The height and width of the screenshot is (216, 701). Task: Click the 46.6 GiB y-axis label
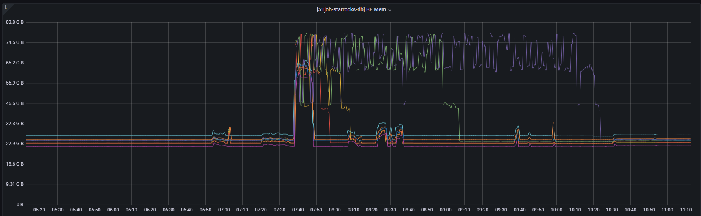[15, 103]
